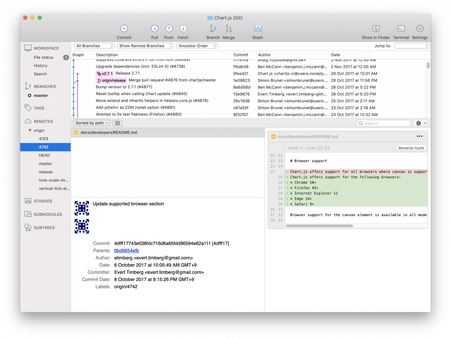Click the file Search input field
The width and height of the screenshot is (451, 339).
pos(384,123)
